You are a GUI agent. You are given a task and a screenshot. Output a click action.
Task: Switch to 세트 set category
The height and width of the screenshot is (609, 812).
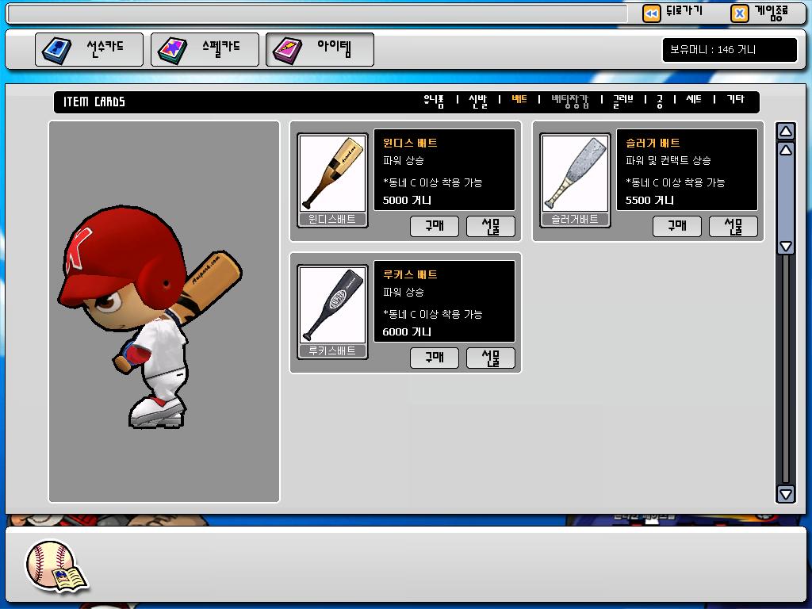(x=694, y=99)
